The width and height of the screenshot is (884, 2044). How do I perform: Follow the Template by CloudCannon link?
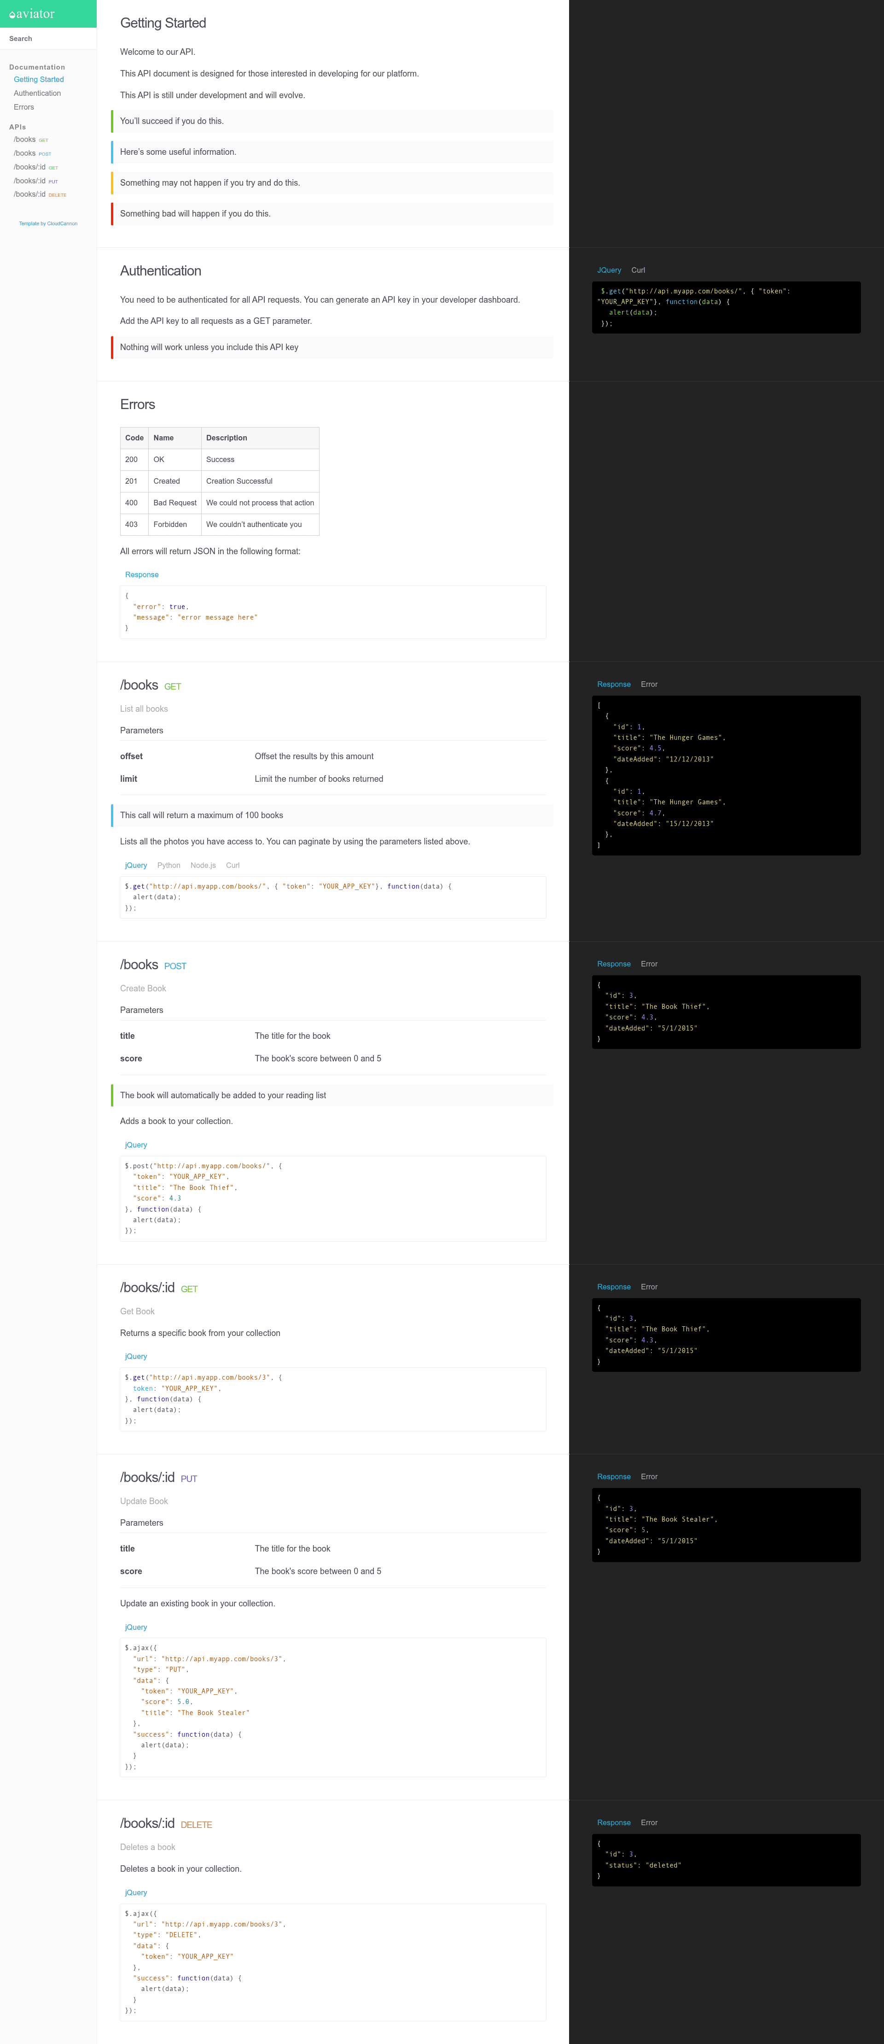pyautogui.click(x=48, y=224)
